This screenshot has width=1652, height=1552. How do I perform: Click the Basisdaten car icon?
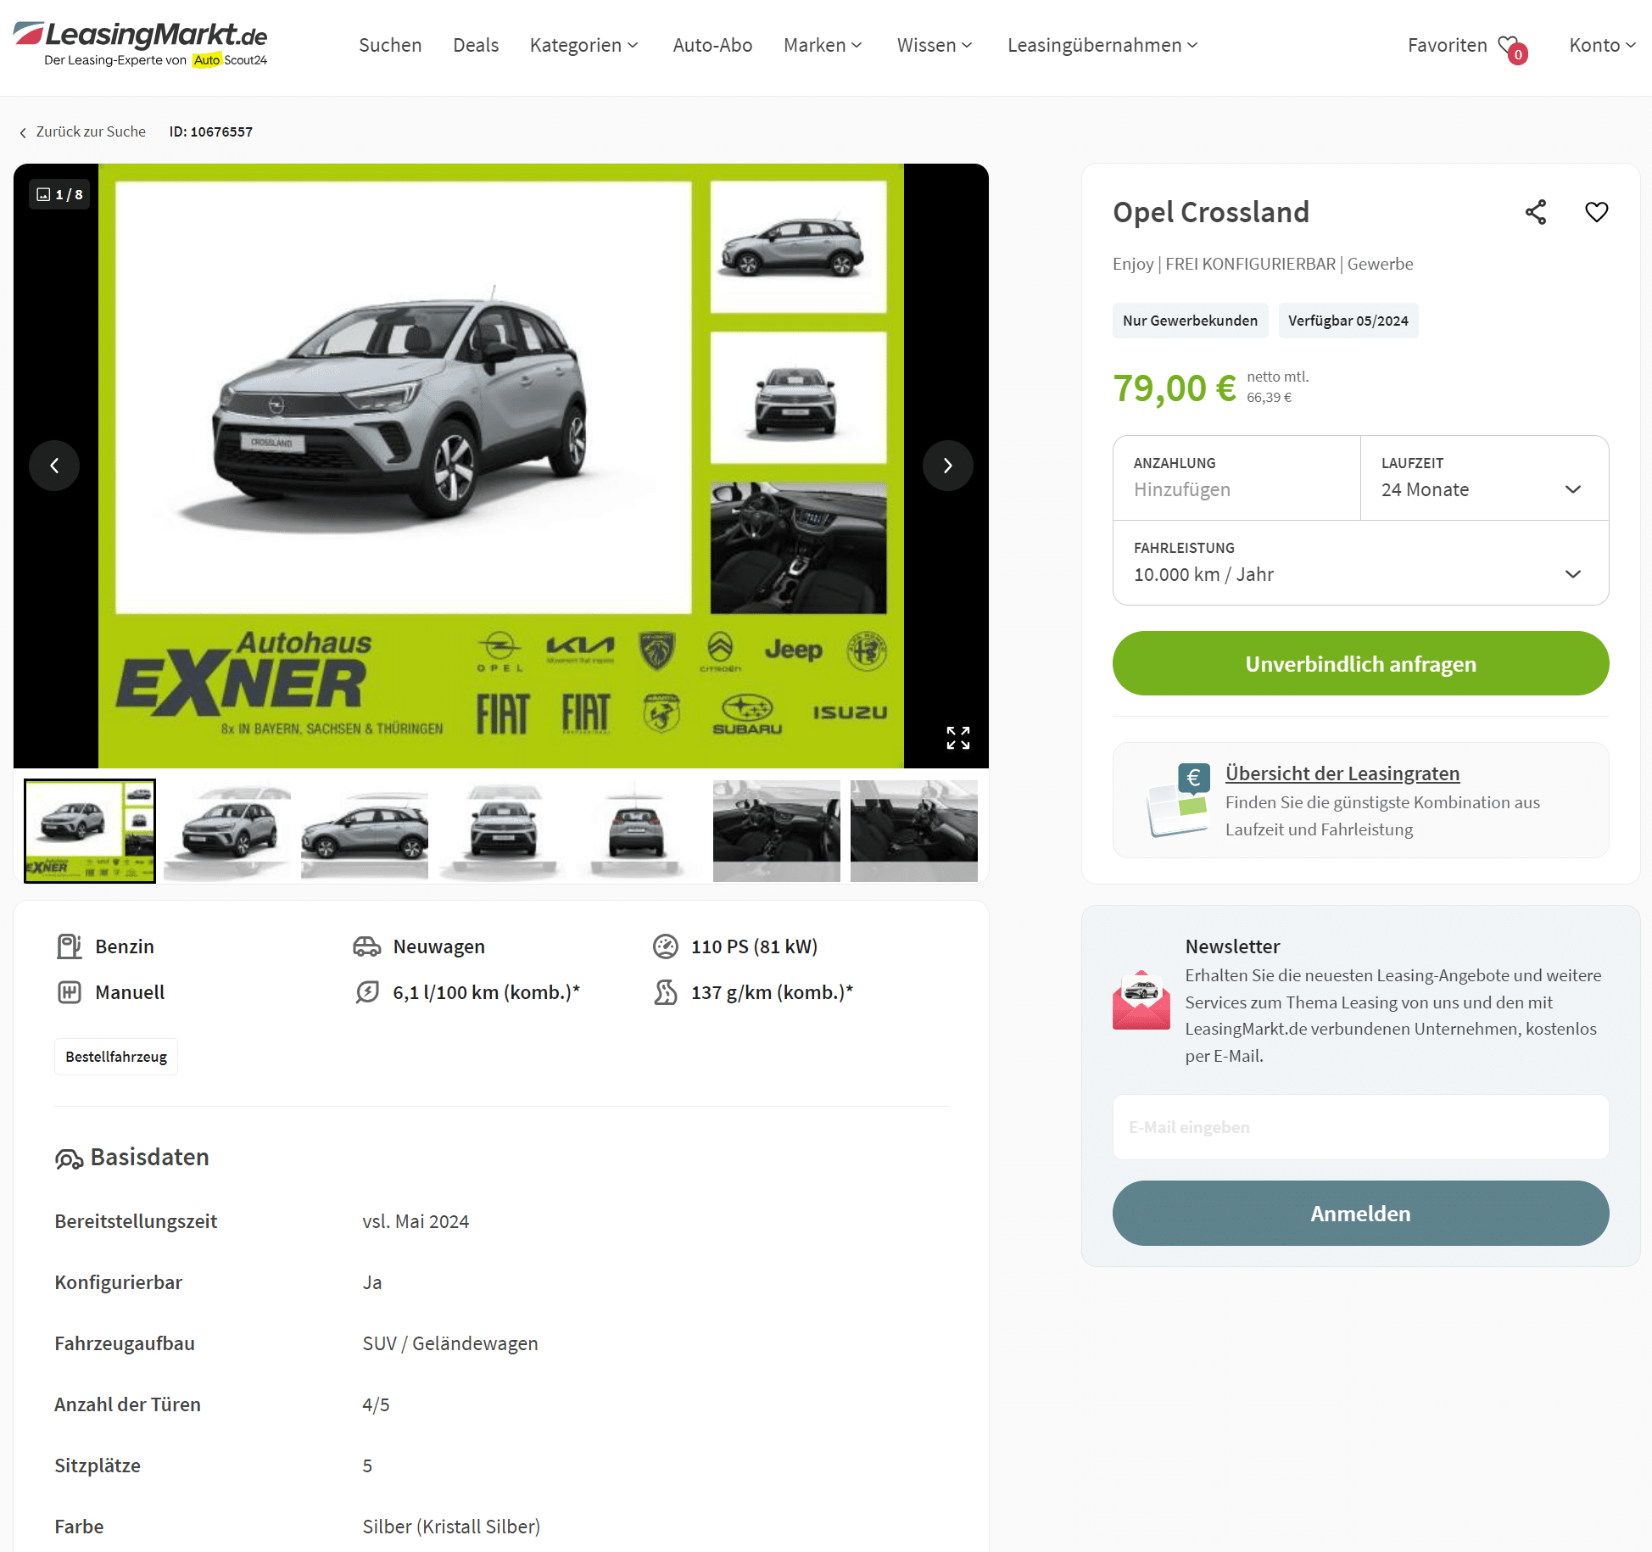tap(69, 1158)
